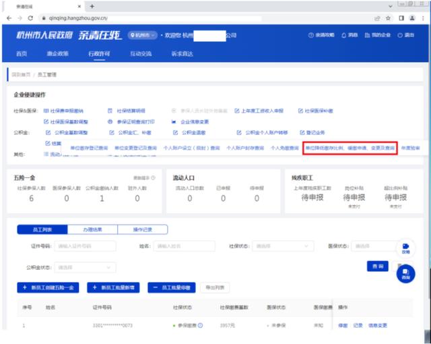Bookmark this page with the star icon
431x344 pixels.
click(x=388, y=18)
